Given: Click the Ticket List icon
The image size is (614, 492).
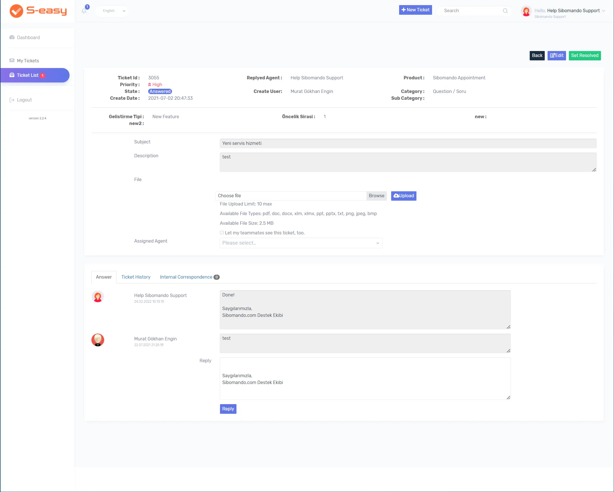Looking at the screenshot, I should tap(12, 75).
